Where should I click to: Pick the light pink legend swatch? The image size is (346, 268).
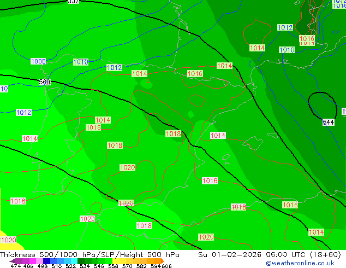click(x=39, y=261)
